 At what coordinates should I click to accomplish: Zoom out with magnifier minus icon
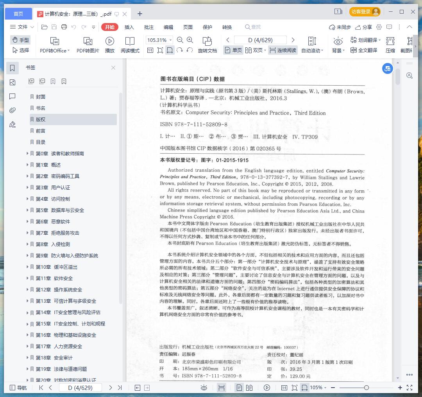tap(180, 40)
